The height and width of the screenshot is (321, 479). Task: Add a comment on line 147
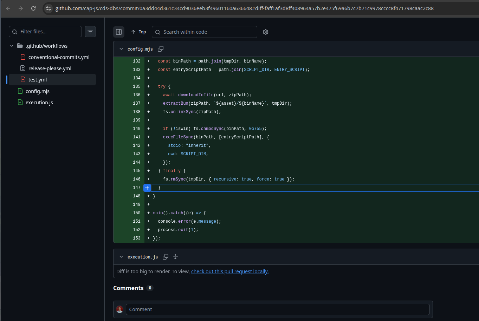pos(147,188)
